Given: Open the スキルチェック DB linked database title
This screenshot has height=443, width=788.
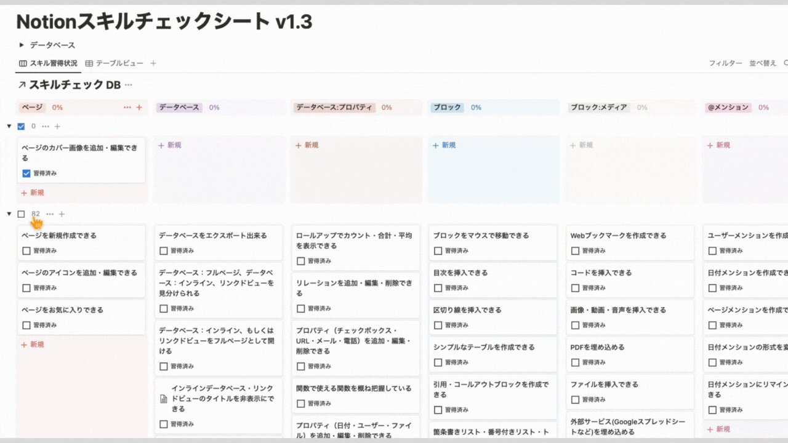Looking at the screenshot, I should coord(74,85).
